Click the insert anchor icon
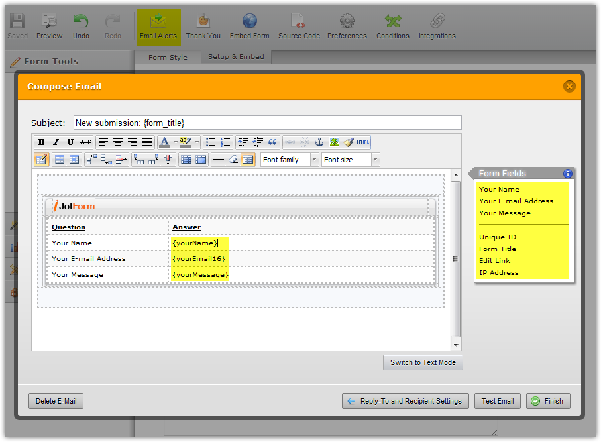 click(x=319, y=142)
